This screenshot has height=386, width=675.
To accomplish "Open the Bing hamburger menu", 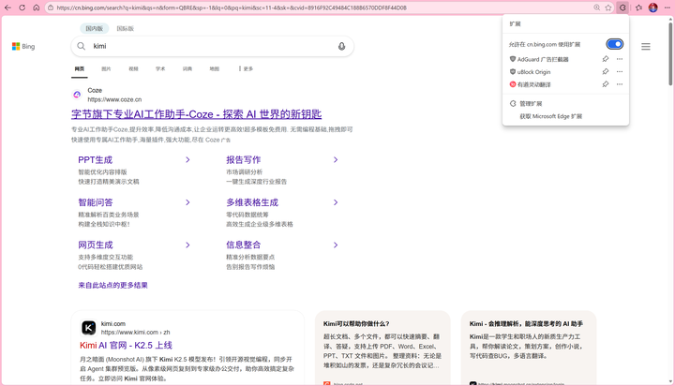I will pos(646,47).
